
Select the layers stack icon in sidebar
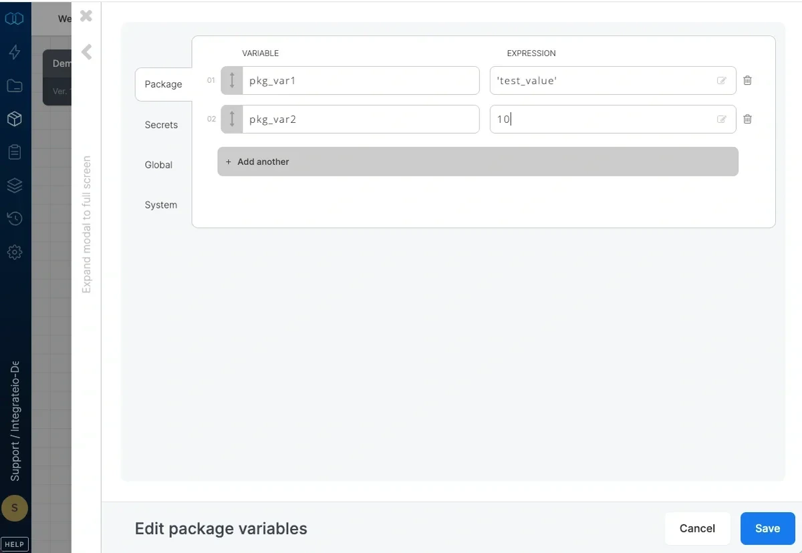point(15,185)
